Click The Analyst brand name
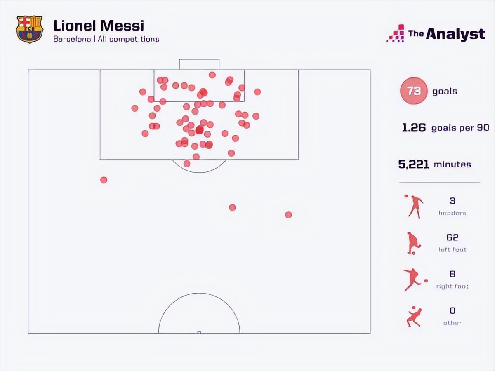This screenshot has width=495, height=371. coord(446,34)
